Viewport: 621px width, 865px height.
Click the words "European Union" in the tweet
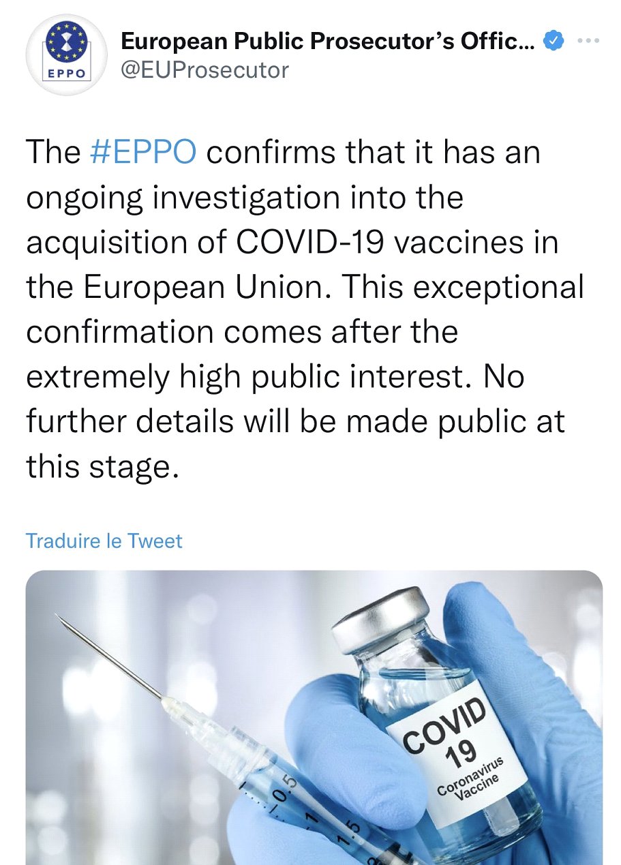[207, 287]
